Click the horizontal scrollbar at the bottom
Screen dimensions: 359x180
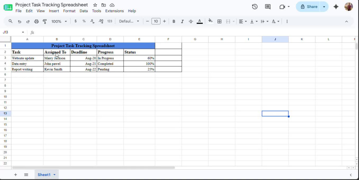(x=93, y=168)
